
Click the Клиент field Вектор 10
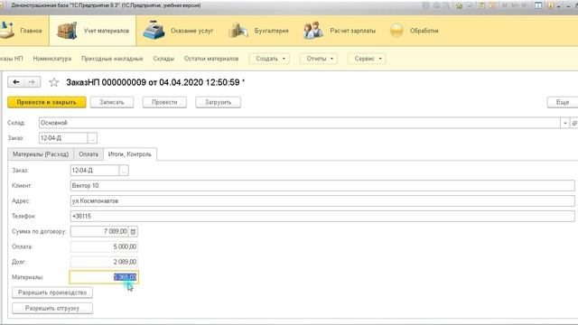coord(322,185)
